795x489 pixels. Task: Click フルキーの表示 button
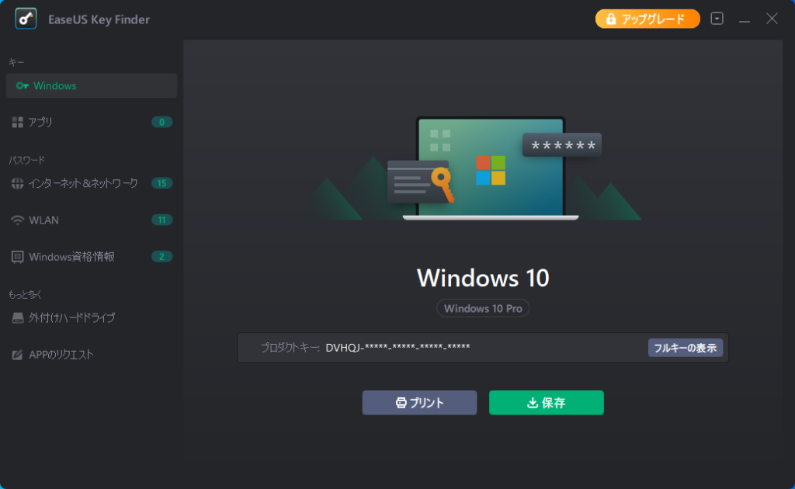coord(686,349)
